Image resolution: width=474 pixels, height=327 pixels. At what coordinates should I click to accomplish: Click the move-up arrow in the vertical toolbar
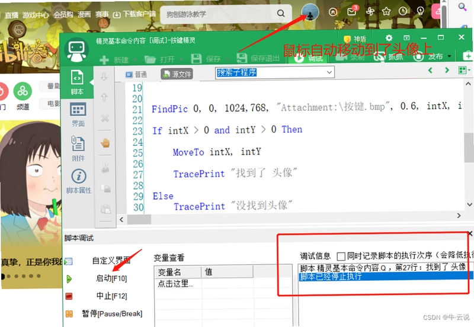[x=104, y=97]
